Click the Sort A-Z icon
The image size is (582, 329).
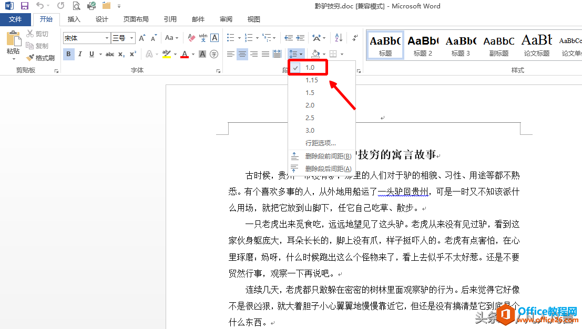(x=339, y=38)
